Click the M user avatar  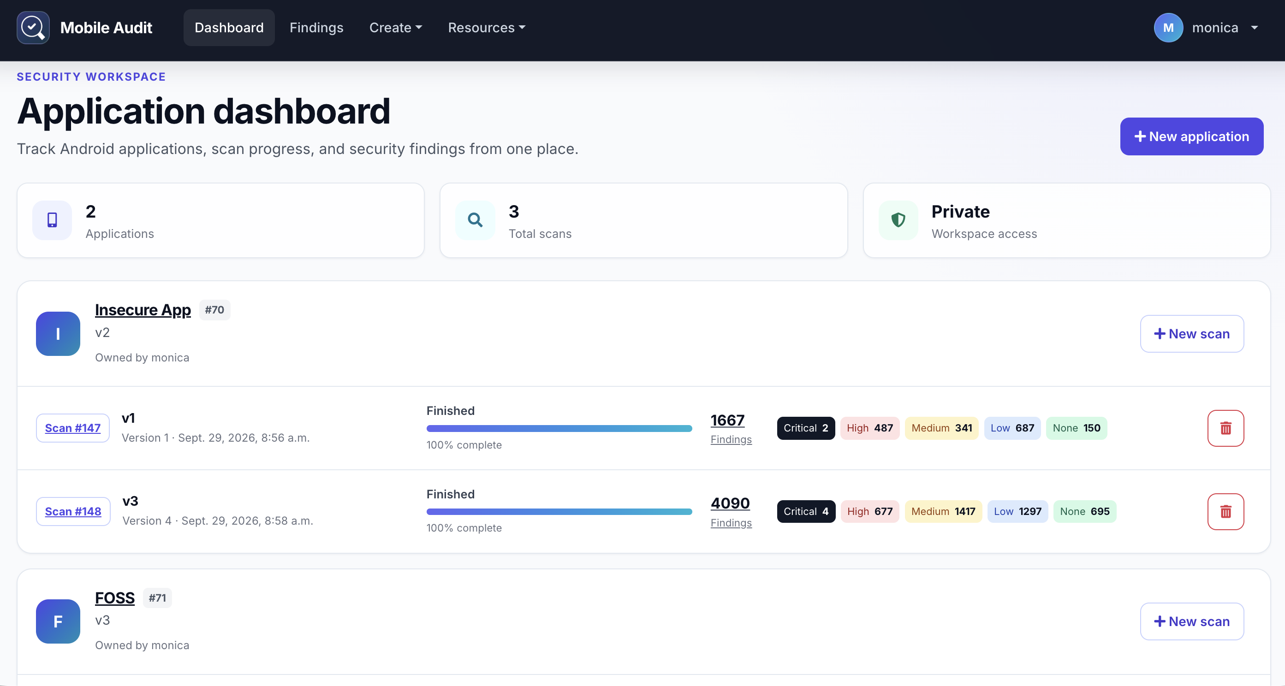coord(1168,27)
